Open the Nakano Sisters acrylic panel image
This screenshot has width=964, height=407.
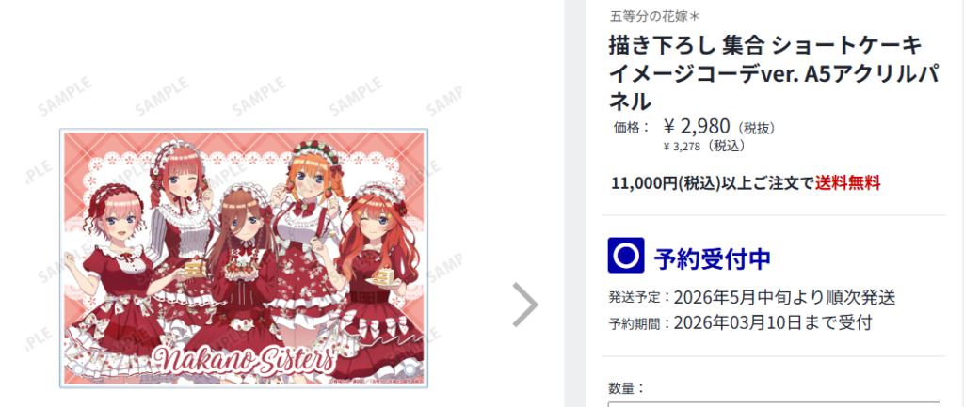click(244, 258)
